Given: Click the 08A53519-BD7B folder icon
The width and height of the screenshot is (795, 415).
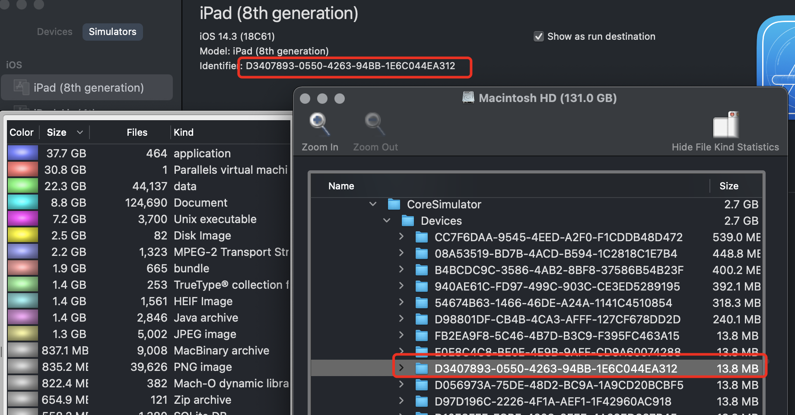Looking at the screenshot, I should (422, 254).
